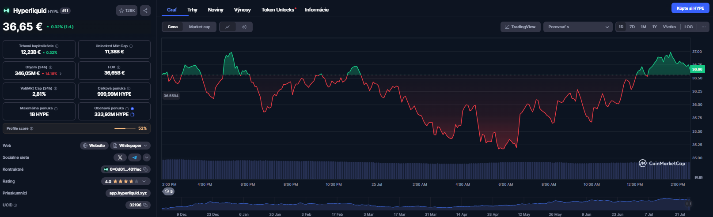Show info for Vol/Mkt Cap (24h)
The width and height of the screenshot is (713, 217).
click(55, 88)
